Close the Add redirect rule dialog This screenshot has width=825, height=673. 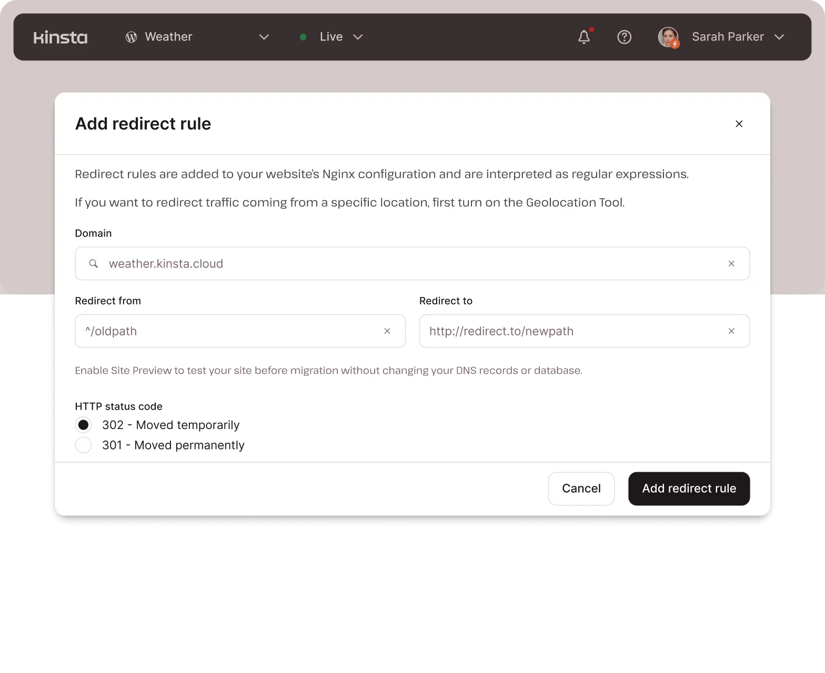click(x=739, y=124)
